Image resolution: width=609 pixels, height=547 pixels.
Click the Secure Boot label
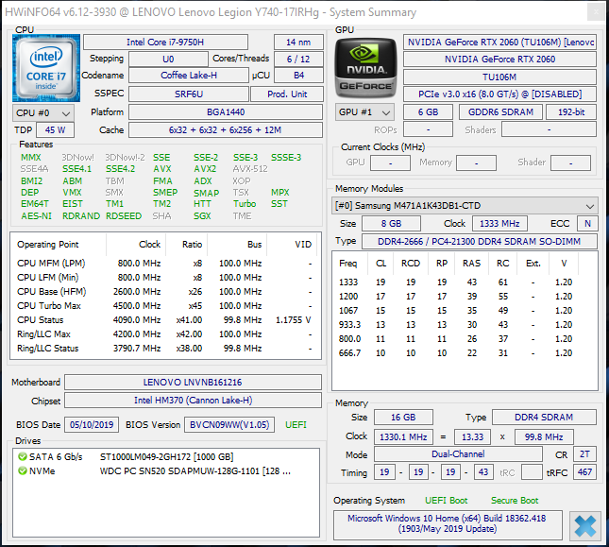515,501
